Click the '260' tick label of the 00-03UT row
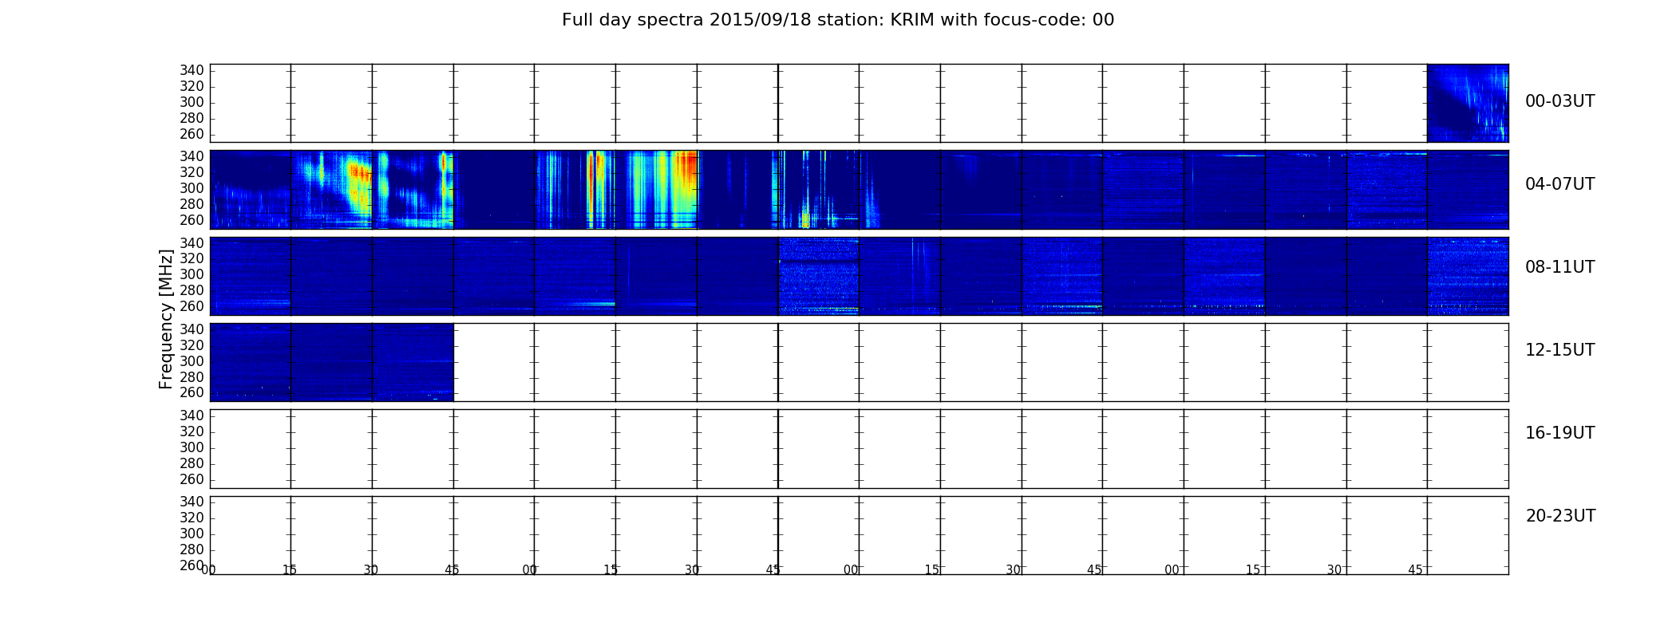The image size is (1676, 638). [x=192, y=134]
